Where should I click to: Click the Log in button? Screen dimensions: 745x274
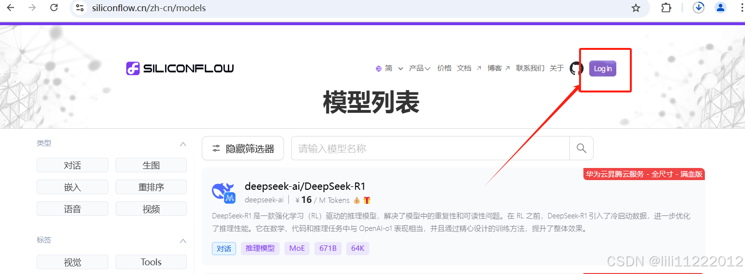coord(603,68)
